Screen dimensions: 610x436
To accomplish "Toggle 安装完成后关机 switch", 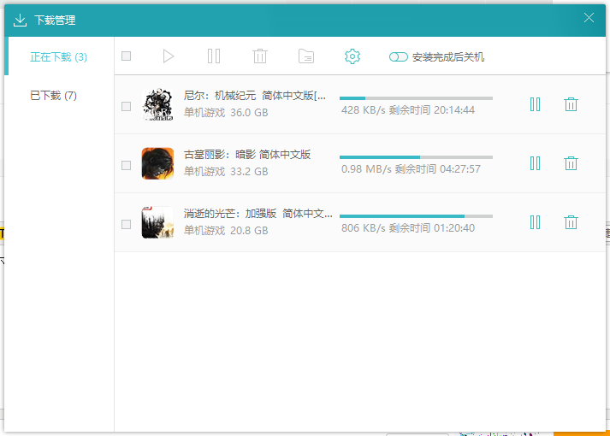I will tap(398, 57).
